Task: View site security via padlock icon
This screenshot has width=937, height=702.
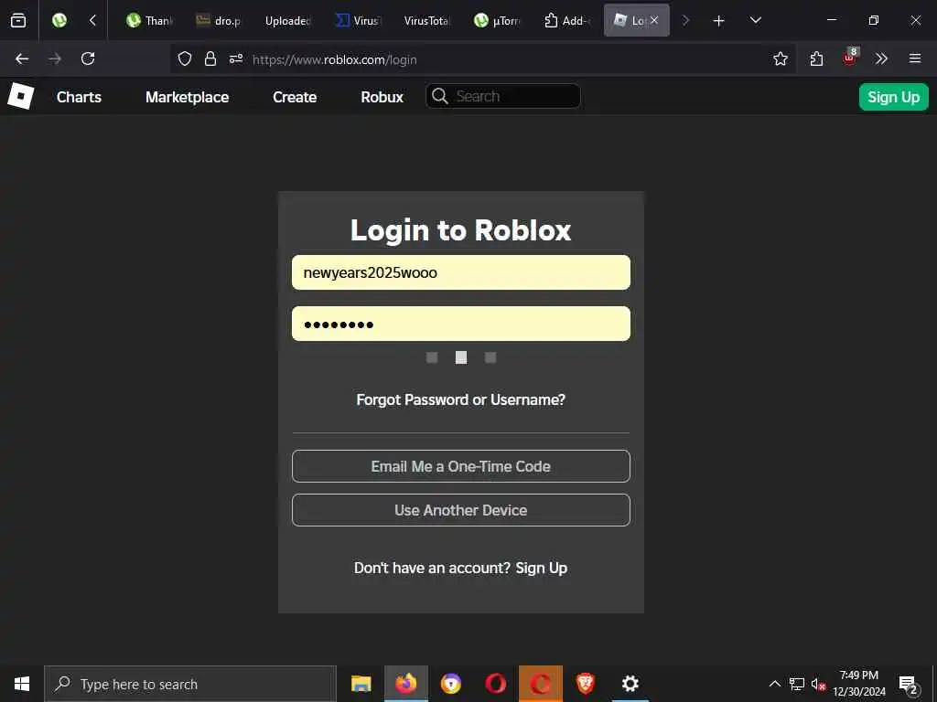Action: tap(210, 58)
